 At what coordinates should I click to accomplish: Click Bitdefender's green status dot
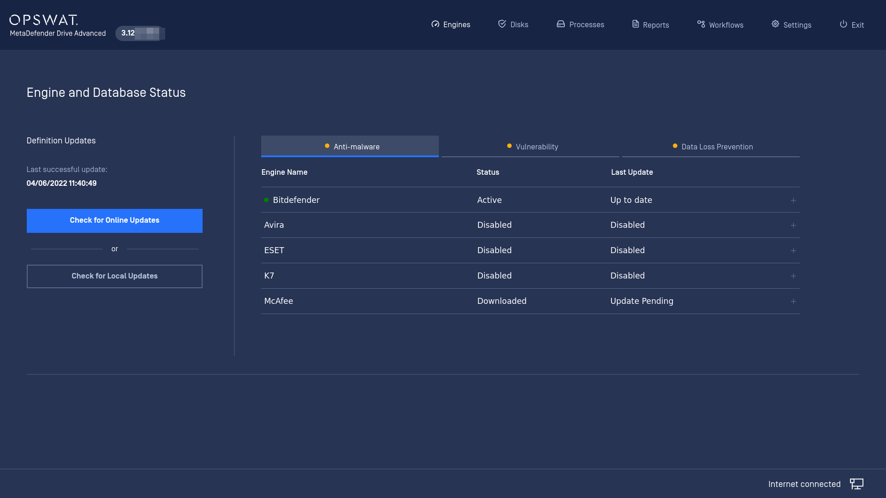(x=266, y=200)
